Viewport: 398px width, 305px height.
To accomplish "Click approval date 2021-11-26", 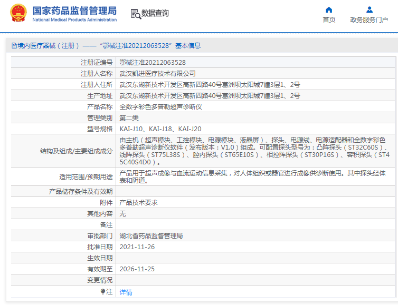I will (137, 247).
